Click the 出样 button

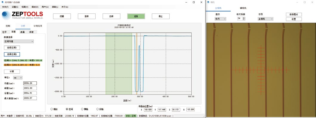pyautogui.click(x=111, y=16)
